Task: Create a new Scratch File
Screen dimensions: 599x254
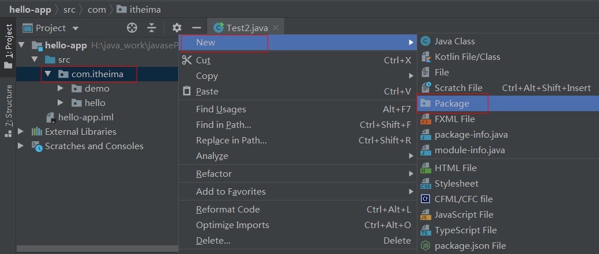Action: pos(458,88)
